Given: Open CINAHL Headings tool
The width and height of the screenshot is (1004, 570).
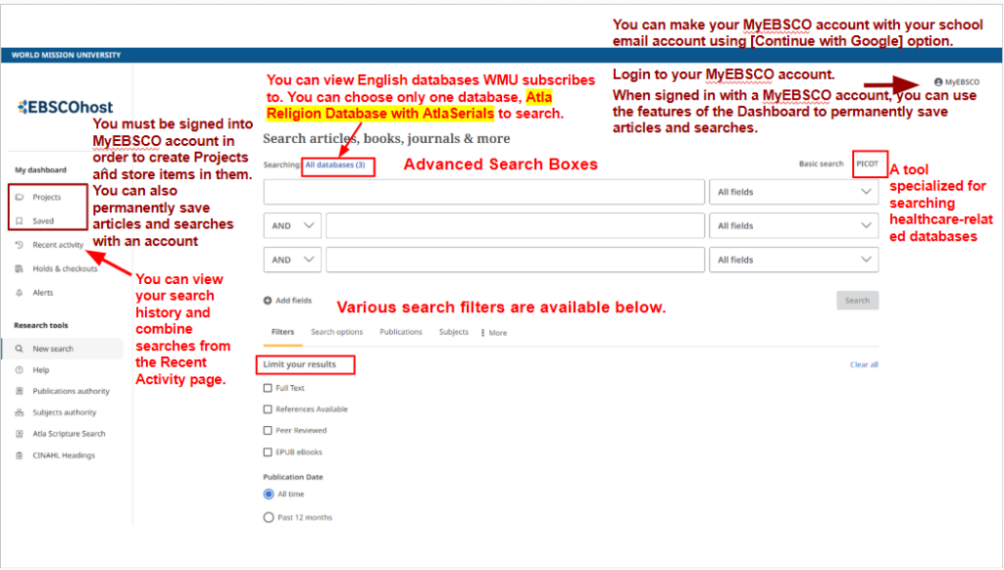Looking at the screenshot, I should tap(64, 455).
